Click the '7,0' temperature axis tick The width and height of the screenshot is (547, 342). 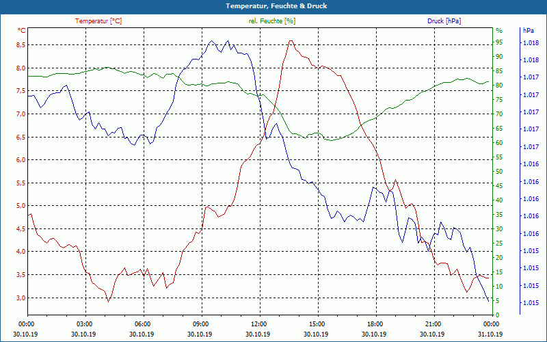click(21, 114)
